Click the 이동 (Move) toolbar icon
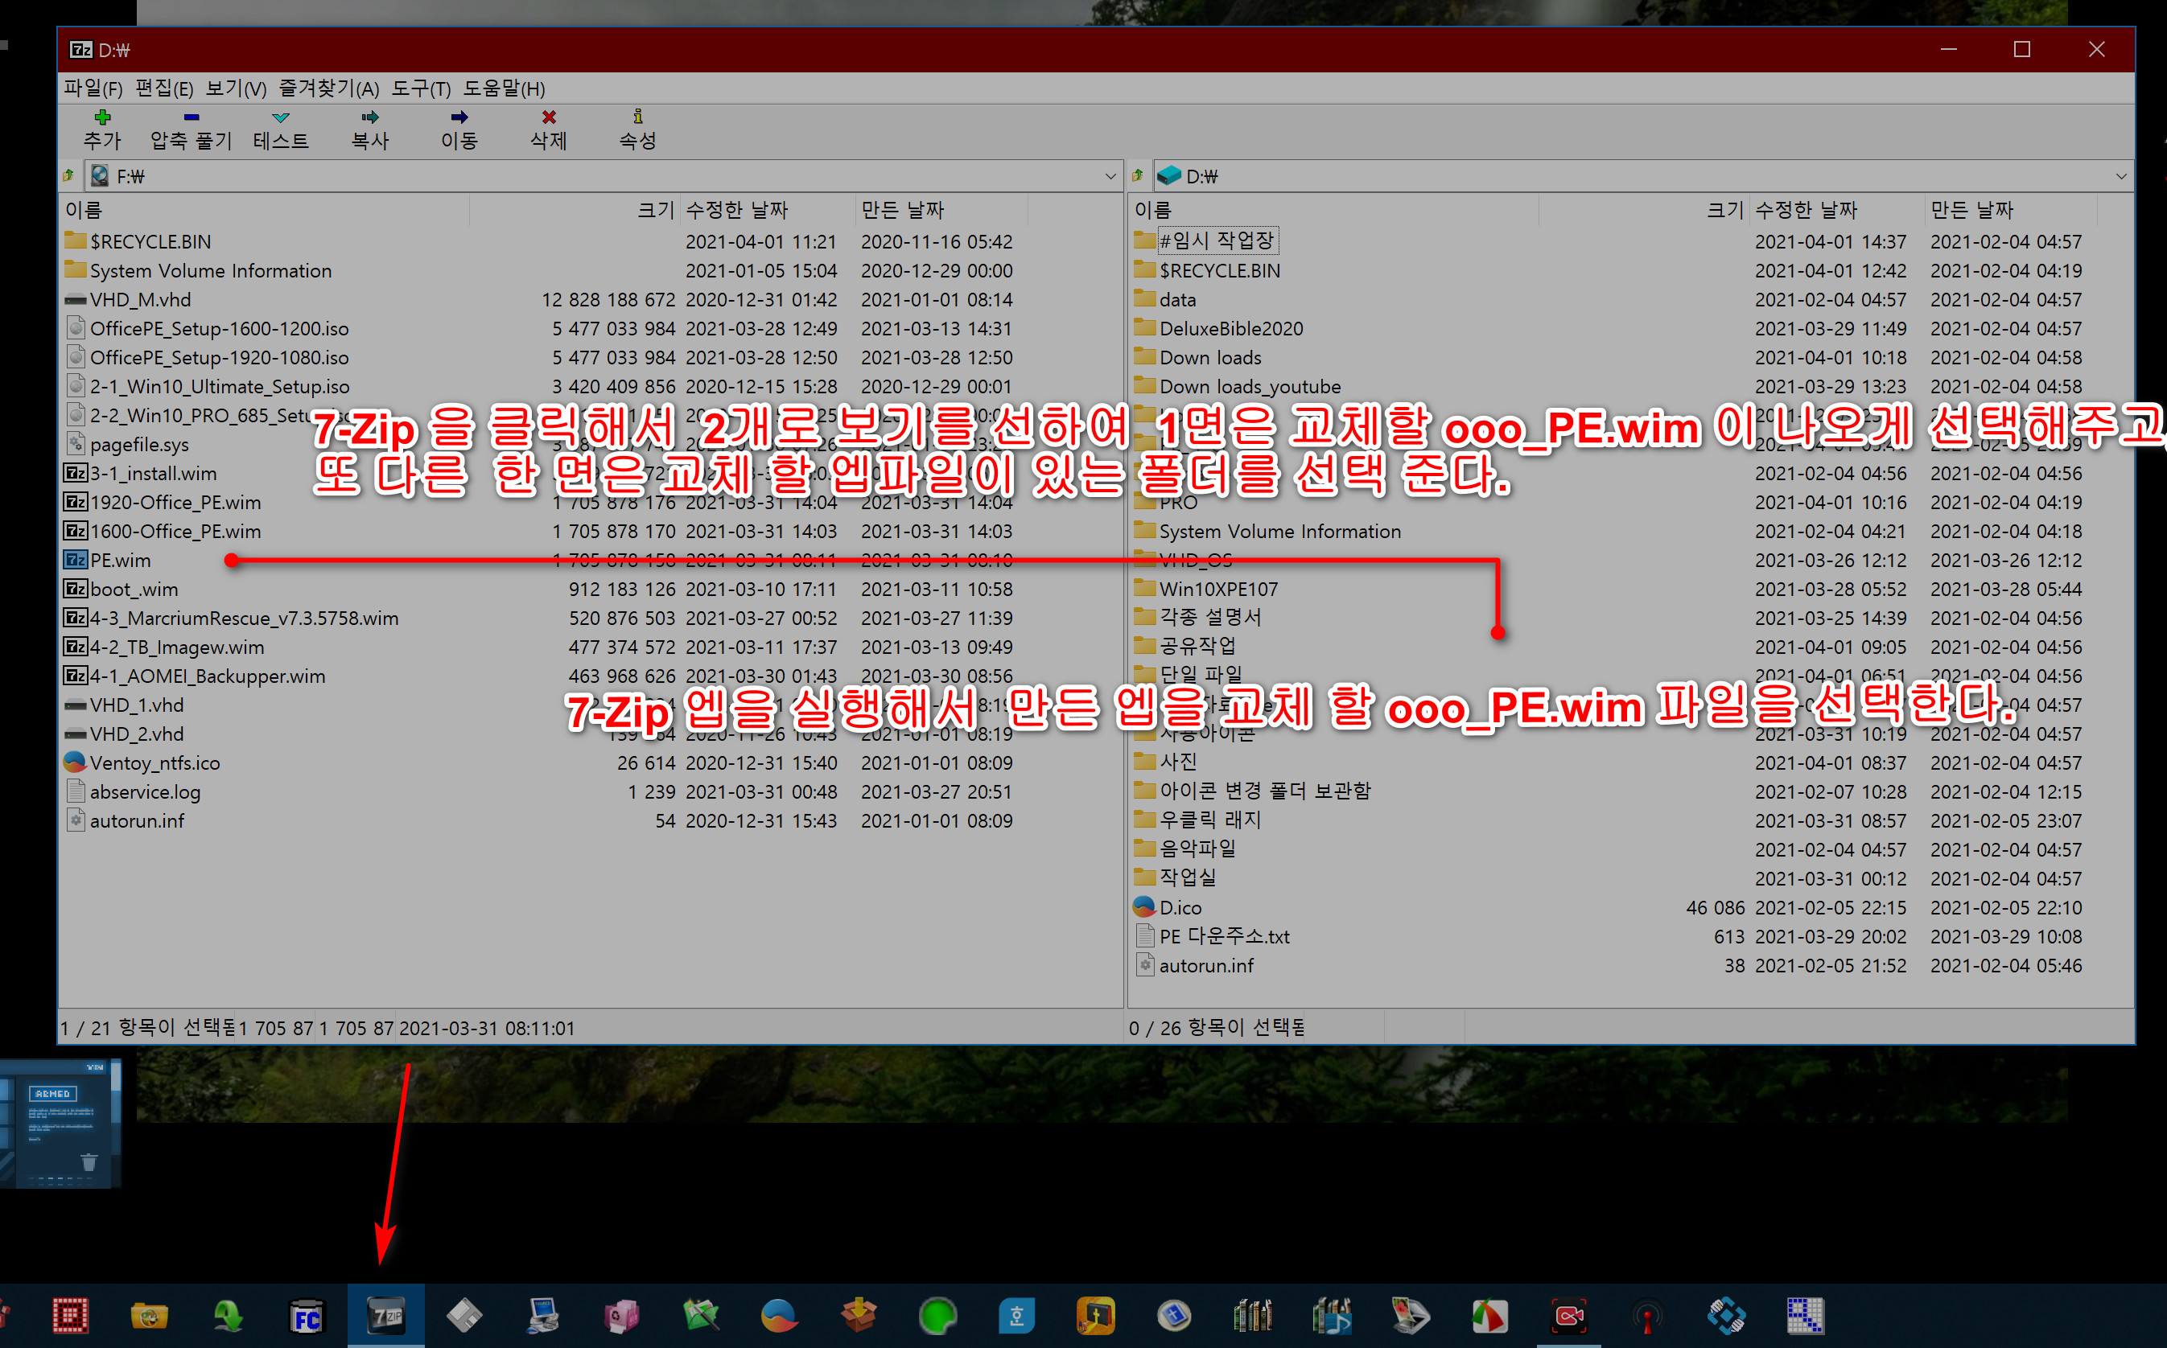The height and width of the screenshot is (1348, 2167). (459, 130)
